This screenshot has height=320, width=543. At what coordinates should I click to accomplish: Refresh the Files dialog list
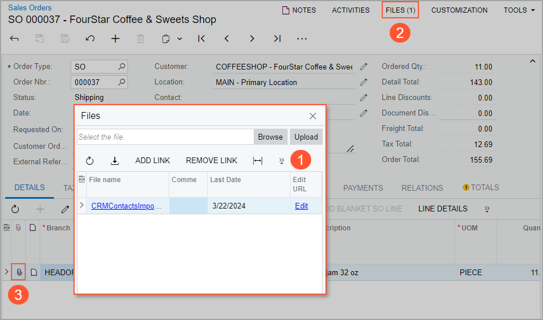(90, 161)
